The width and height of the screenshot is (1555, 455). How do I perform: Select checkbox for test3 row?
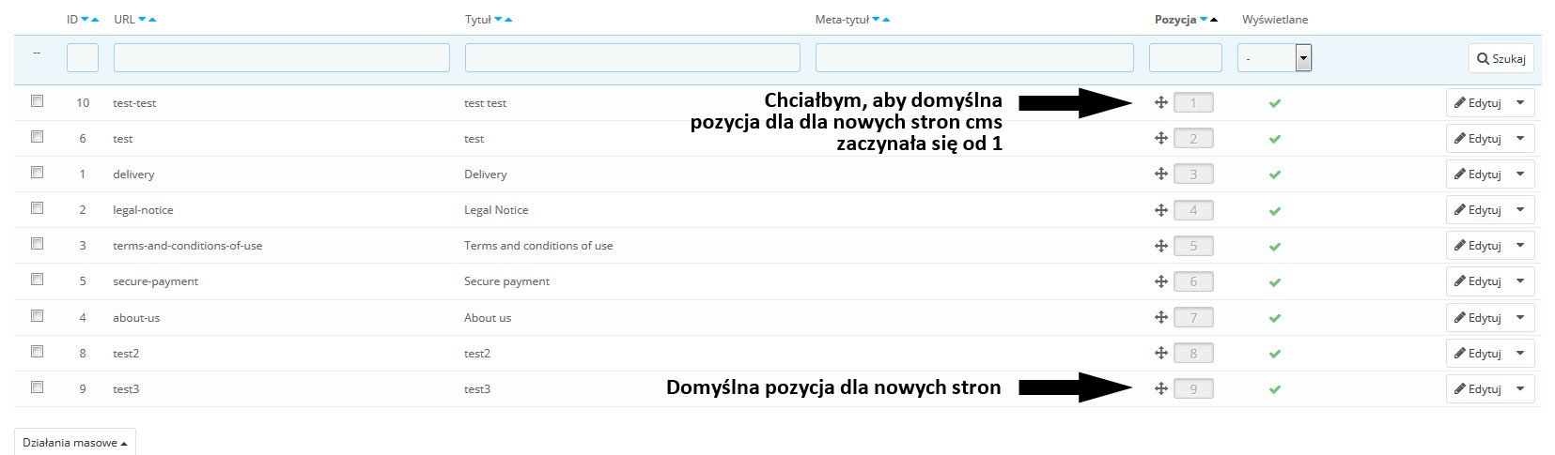pos(38,387)
